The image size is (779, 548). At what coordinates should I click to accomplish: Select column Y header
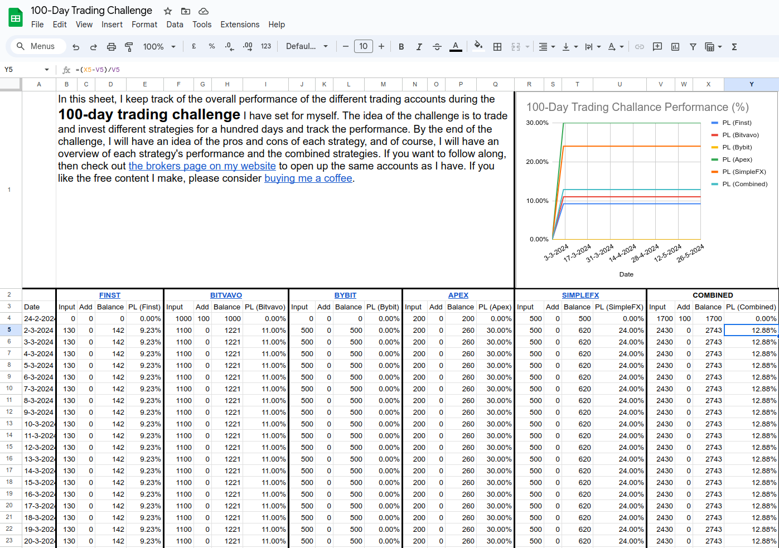tap(751, 84)
